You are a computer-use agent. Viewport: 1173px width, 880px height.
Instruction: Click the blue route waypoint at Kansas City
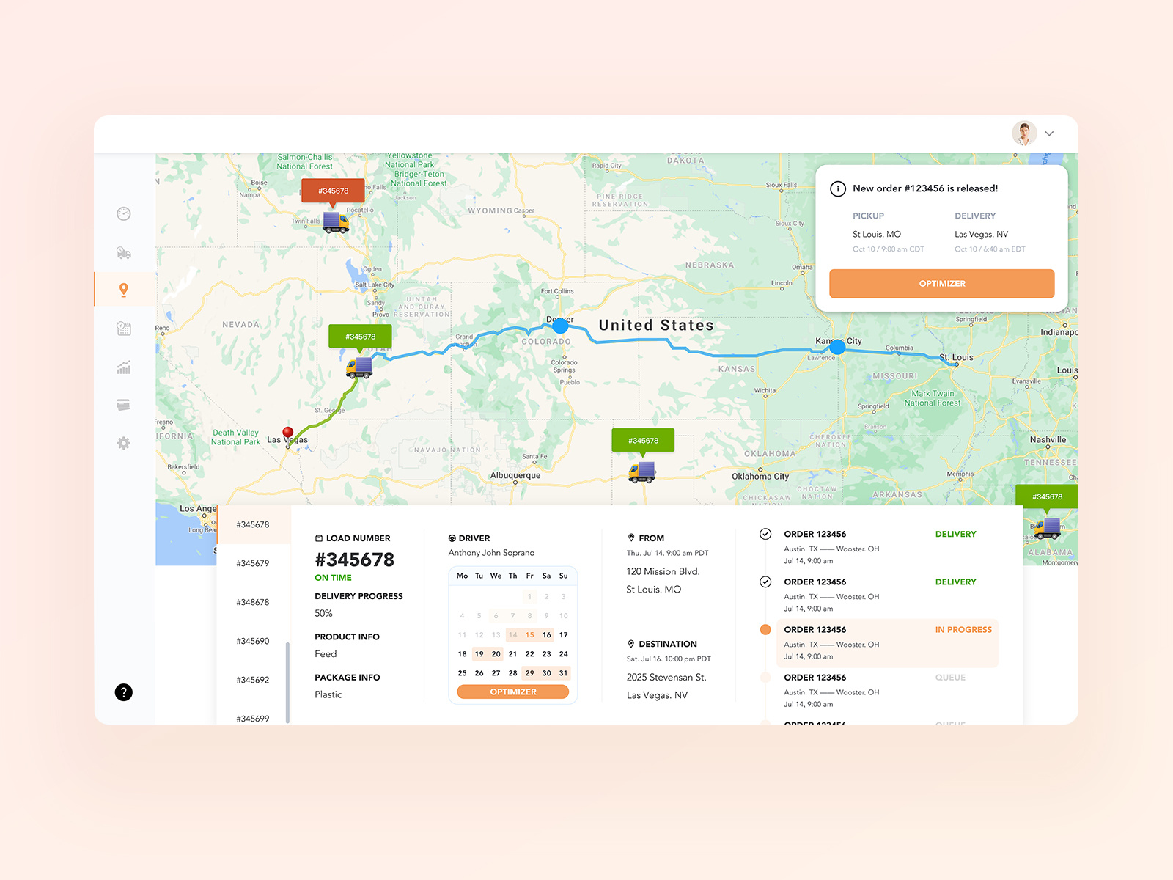click(837, 347)
